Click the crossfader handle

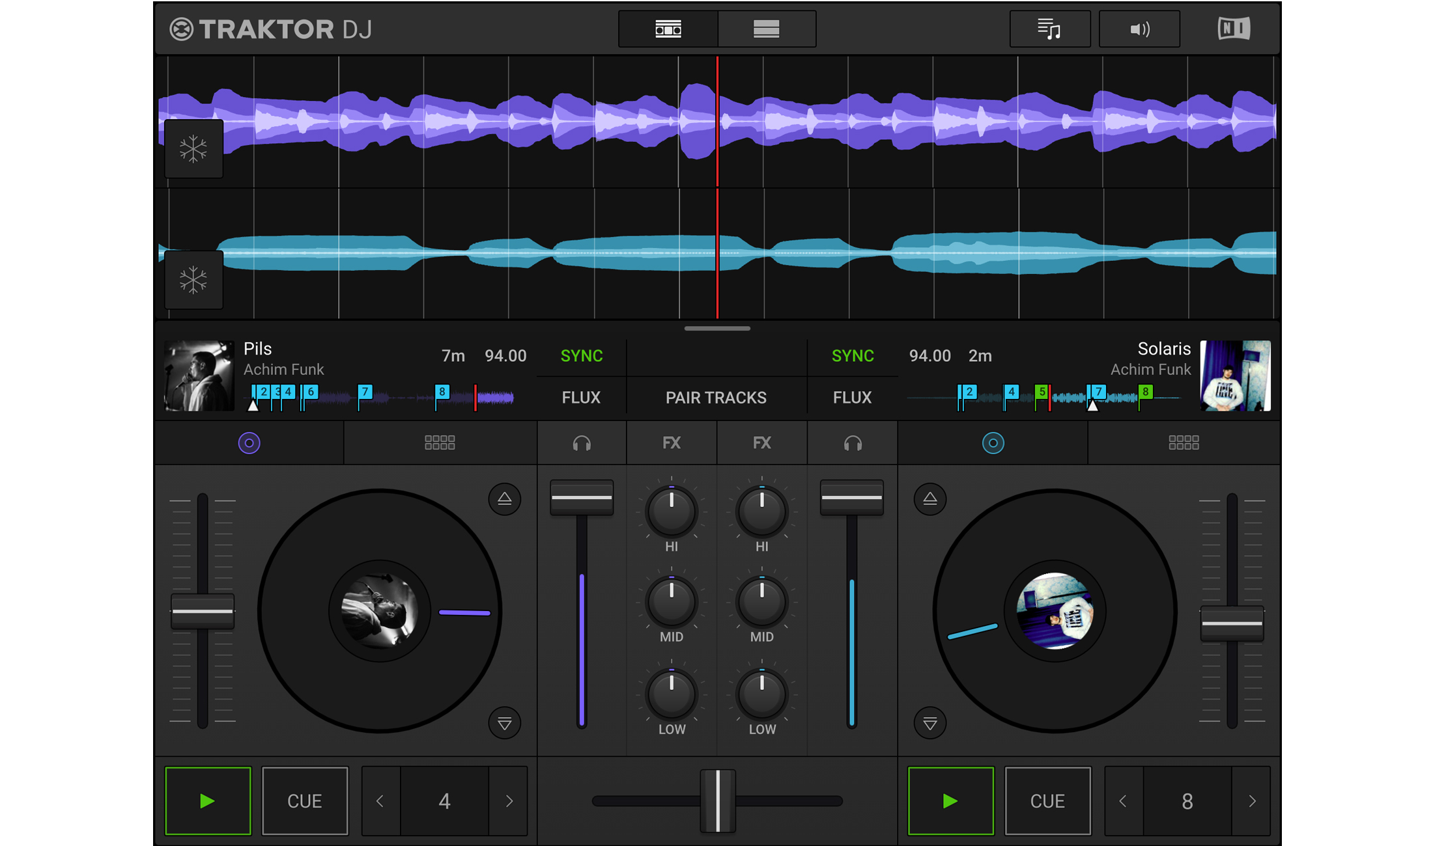pos(717,801)
